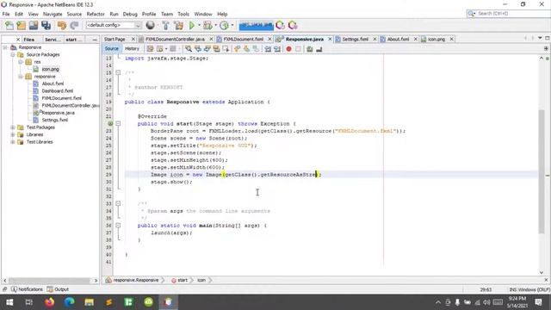Open Run Project dropdown arrow

[x=199, y=25]
